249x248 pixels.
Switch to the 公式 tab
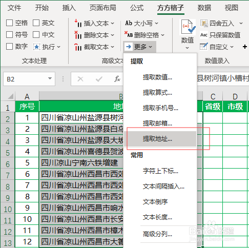point(137,8)
